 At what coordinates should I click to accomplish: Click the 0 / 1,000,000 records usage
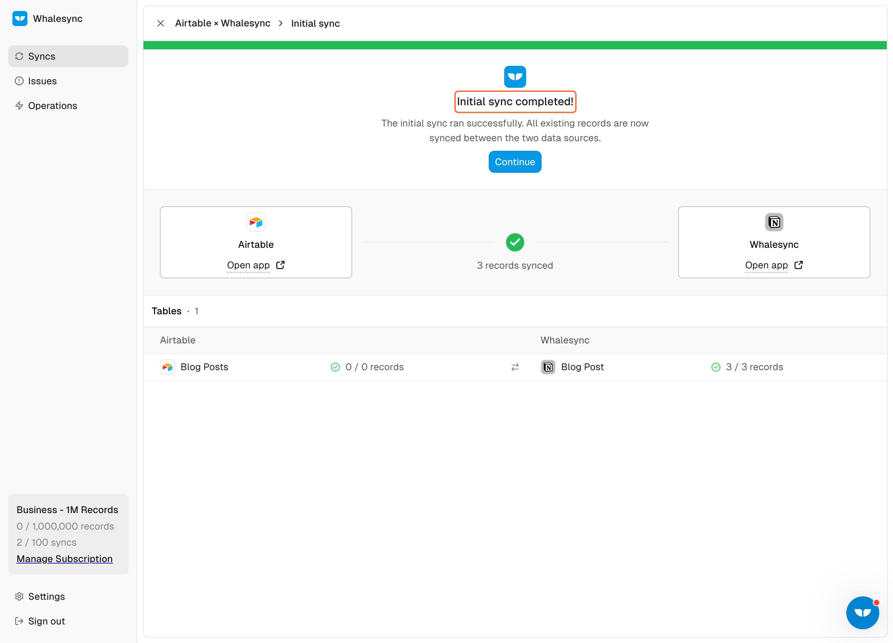tap(65, 526)
